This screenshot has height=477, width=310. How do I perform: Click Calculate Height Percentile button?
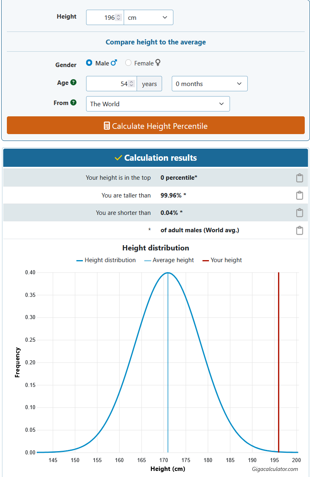click(156, 126)
